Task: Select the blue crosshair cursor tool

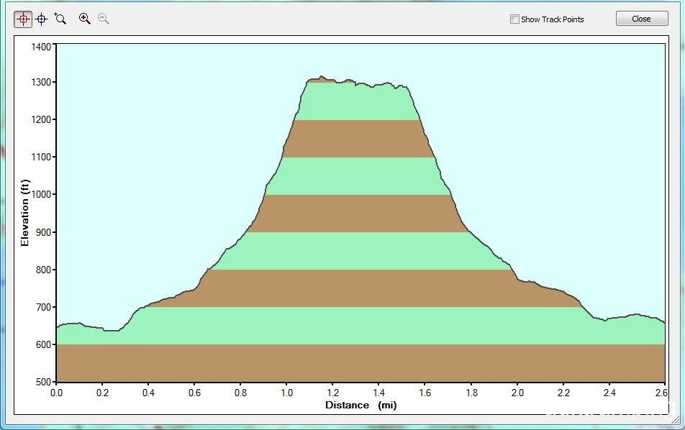Action: pyautogui.click(x=42, y=19)
